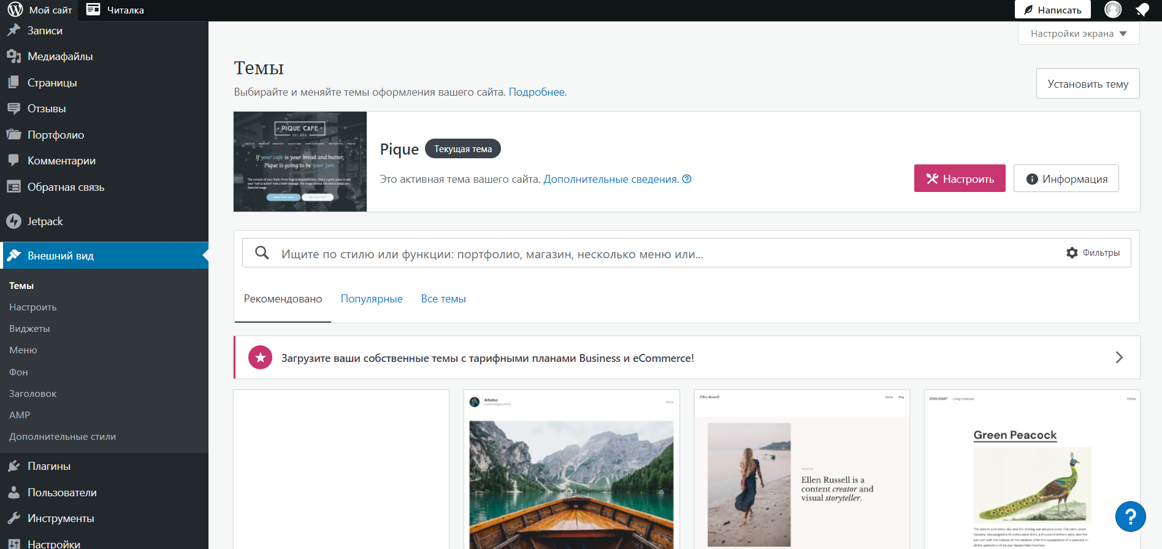The height and width of the screenshot is (549, 1162).
Task: Click the Установить тему button
Action: [1088, 83]
